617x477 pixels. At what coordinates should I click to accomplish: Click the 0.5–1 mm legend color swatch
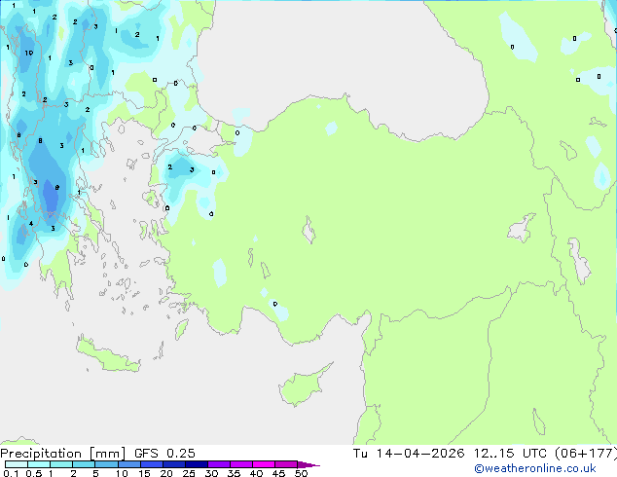coord(39,464)
